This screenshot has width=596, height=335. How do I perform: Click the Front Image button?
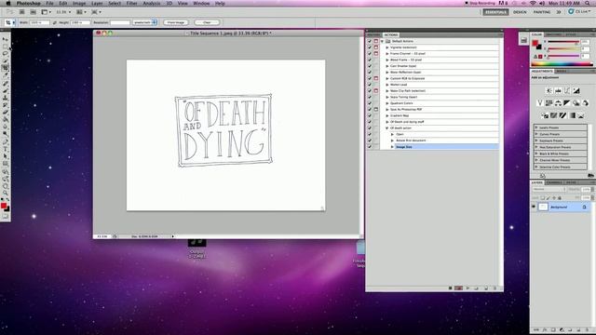176,22
